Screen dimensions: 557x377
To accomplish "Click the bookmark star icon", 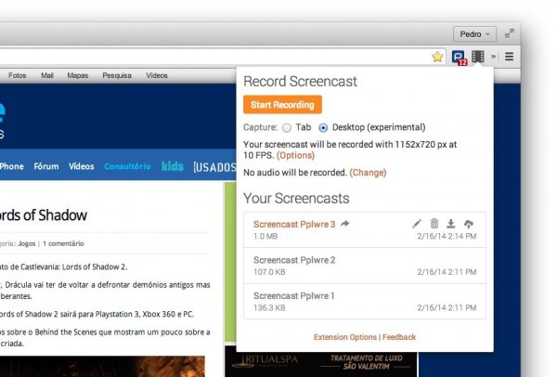I will pyautogui.click(x=437, y=57).
